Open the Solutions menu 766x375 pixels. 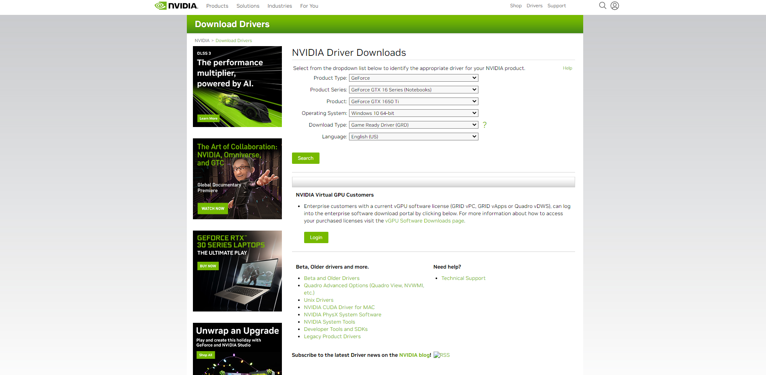click(x=248, y=6)
